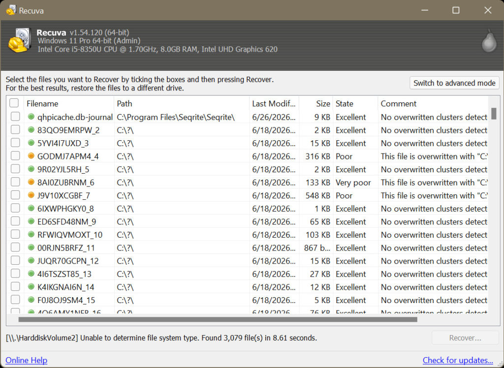Viewport: 504px width, 368px height.
Task: Click the Recuva hard hat drive logo
Action: (20, 40)
